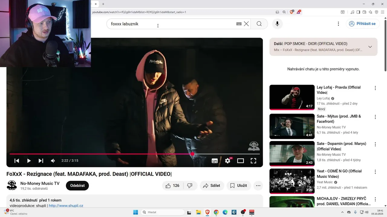This screenshot has height=217, width=387.
Task: Open No-Money Music TV channel avatar
Action: (12, 185)
